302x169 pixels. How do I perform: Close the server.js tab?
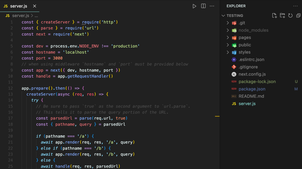(x=35, y=6)
